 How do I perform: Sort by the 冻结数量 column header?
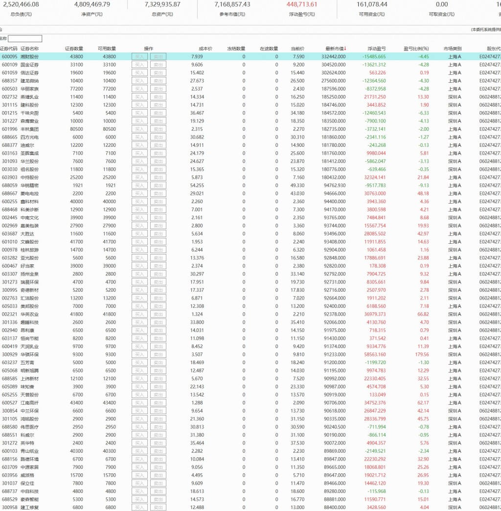[x=236, y=48]
